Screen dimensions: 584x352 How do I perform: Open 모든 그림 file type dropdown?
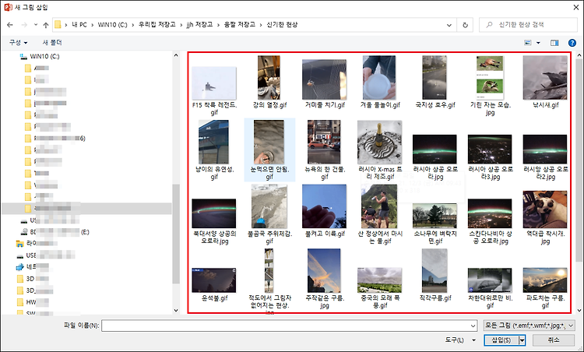(529, 326)
